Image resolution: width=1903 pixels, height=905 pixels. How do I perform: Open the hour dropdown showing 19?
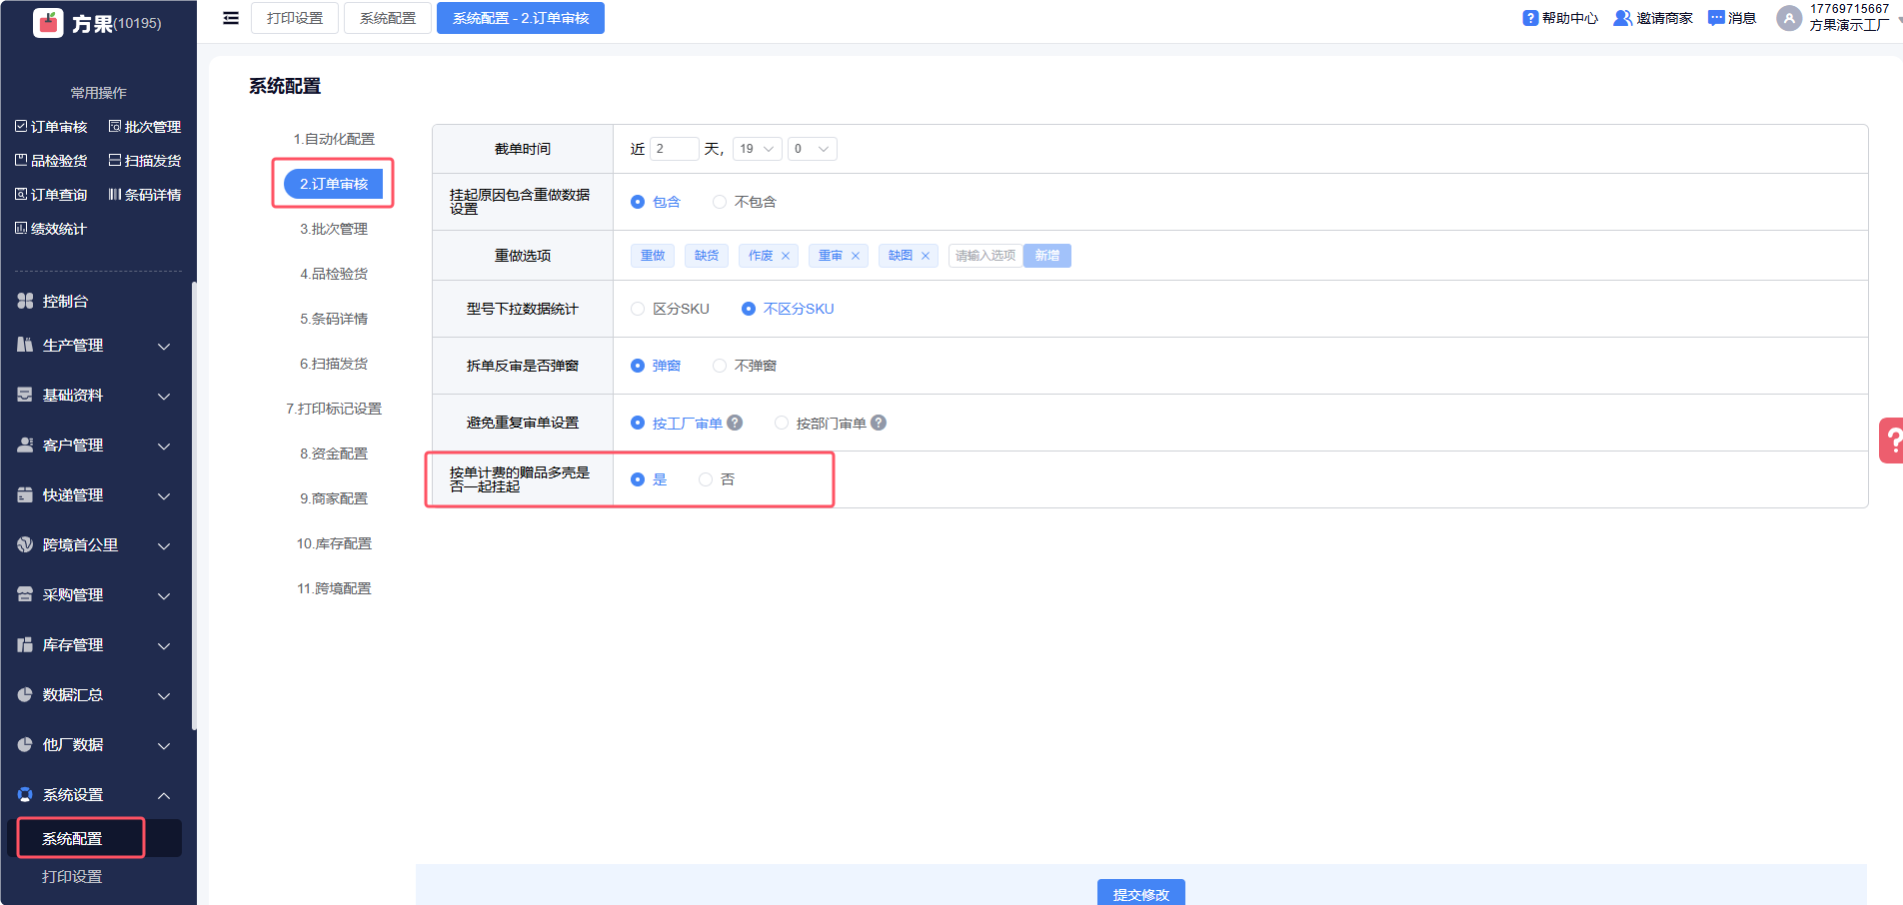coord(757,149)
